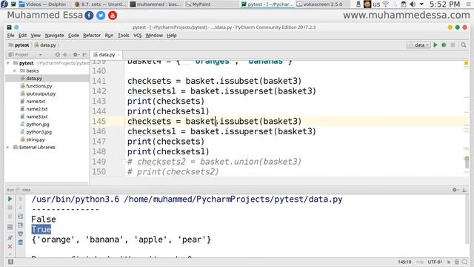This screenshot has width=474, height=267.
Task: Toggle soft-wrap icon in Run console
Action: [21, 216]
